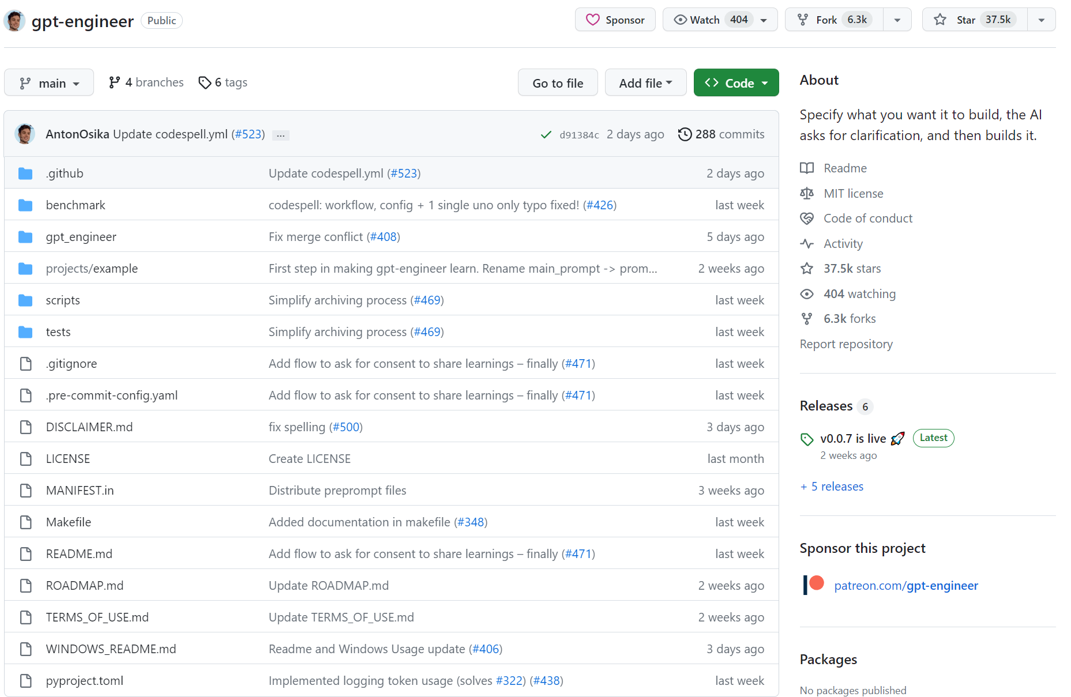Click the Sponsor button
The height and width of the screenshot is (697, 1071).
pyautogui.click(x=615, y=20)
